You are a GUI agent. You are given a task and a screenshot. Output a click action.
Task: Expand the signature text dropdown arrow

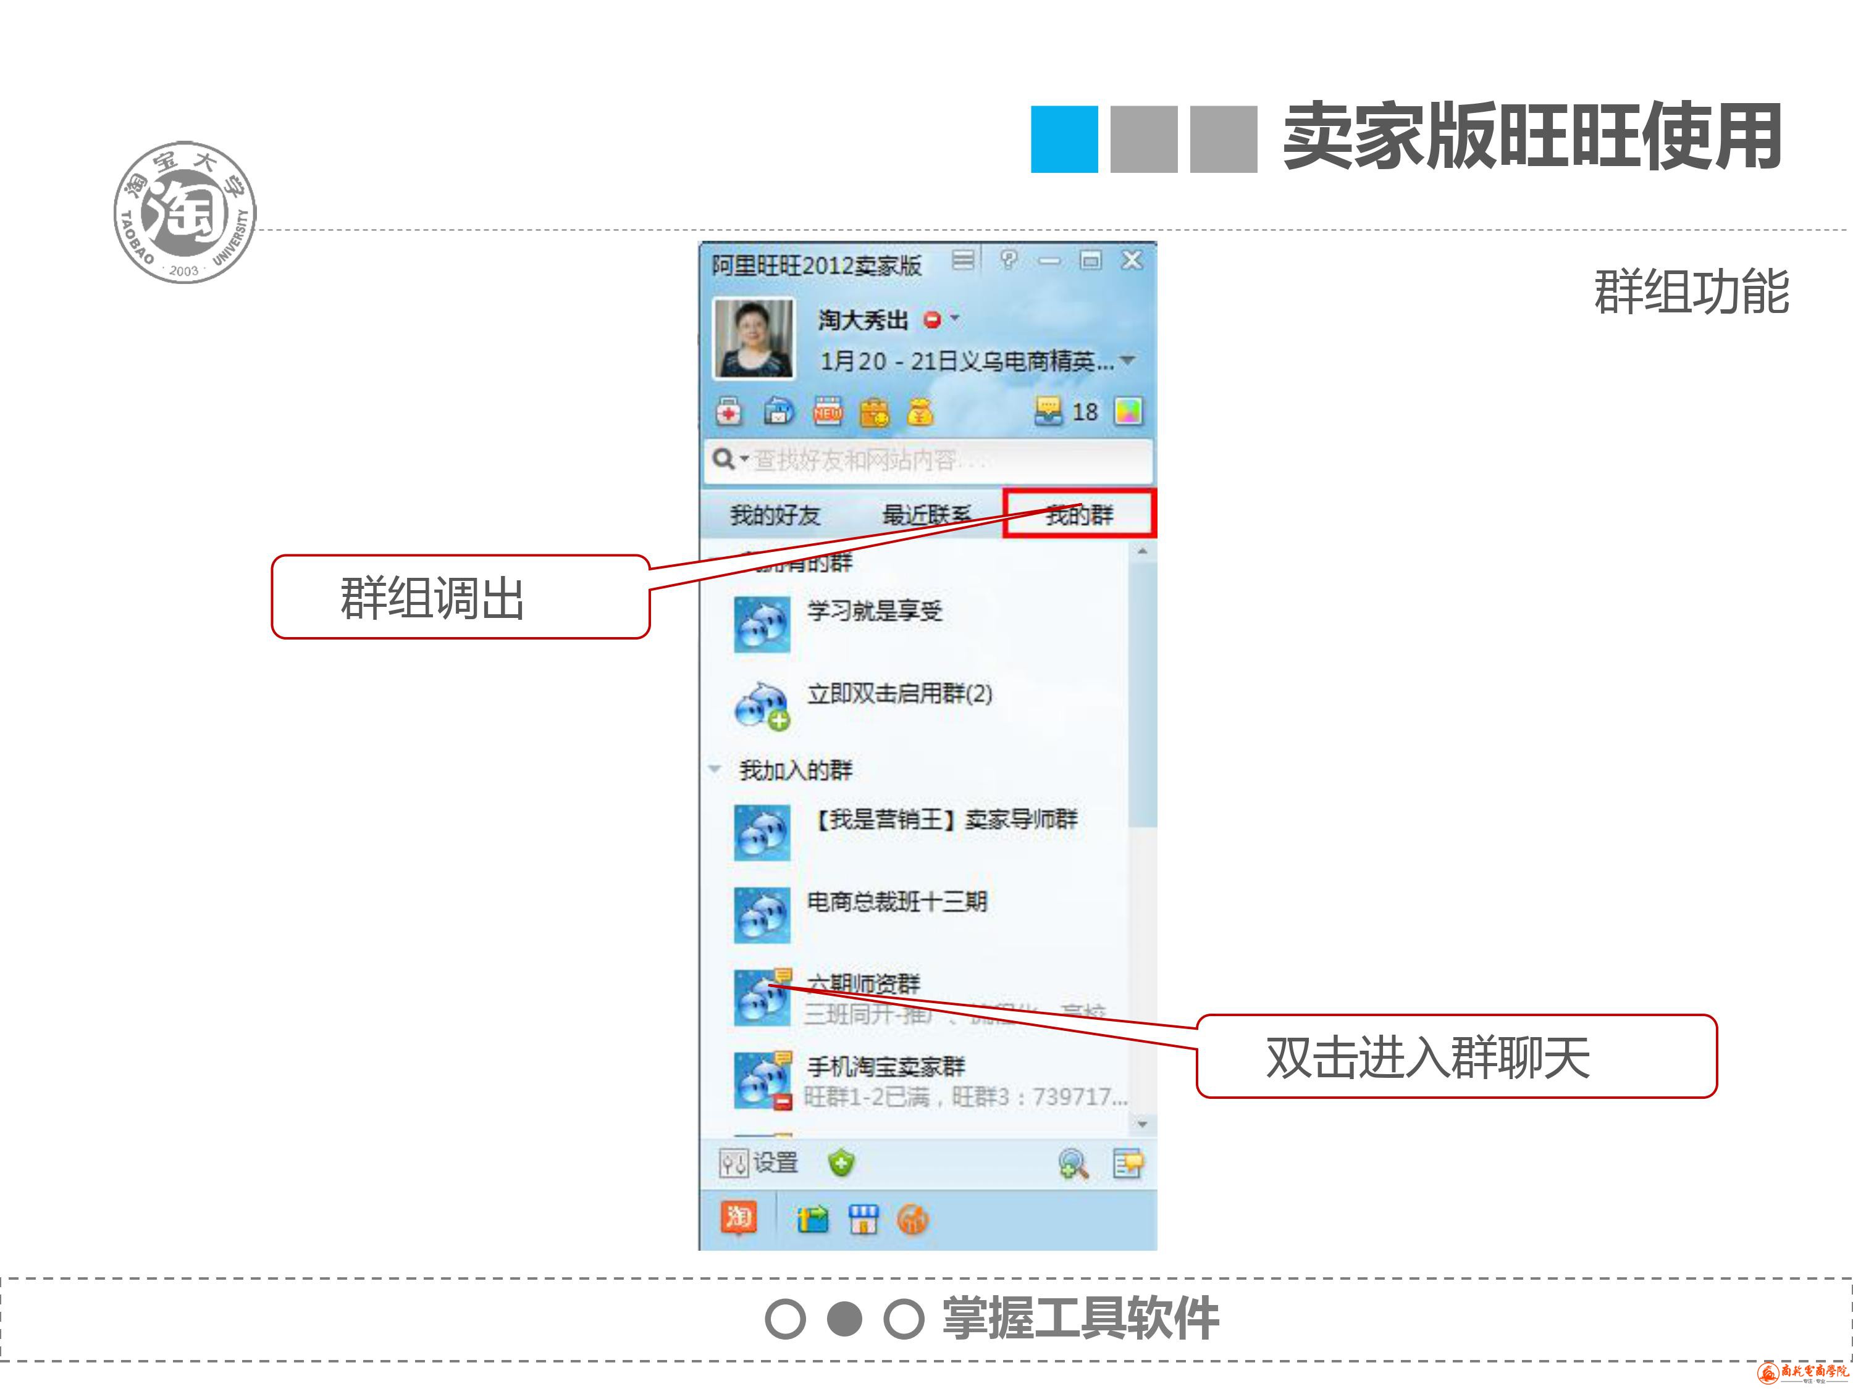click(1127, 361)
